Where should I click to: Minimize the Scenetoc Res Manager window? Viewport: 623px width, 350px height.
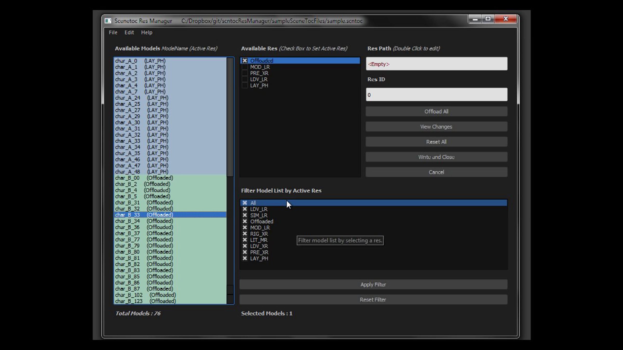[475, 19]
